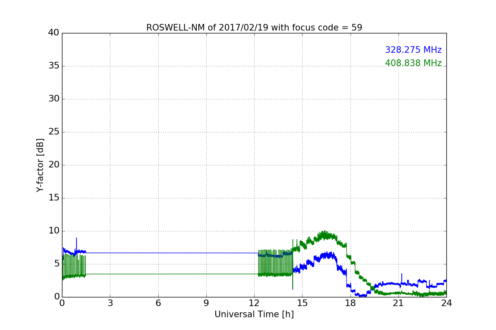Click the x-axis tick label 21
The height and width of the screenshot is (330, 496).
pos(398,303)
